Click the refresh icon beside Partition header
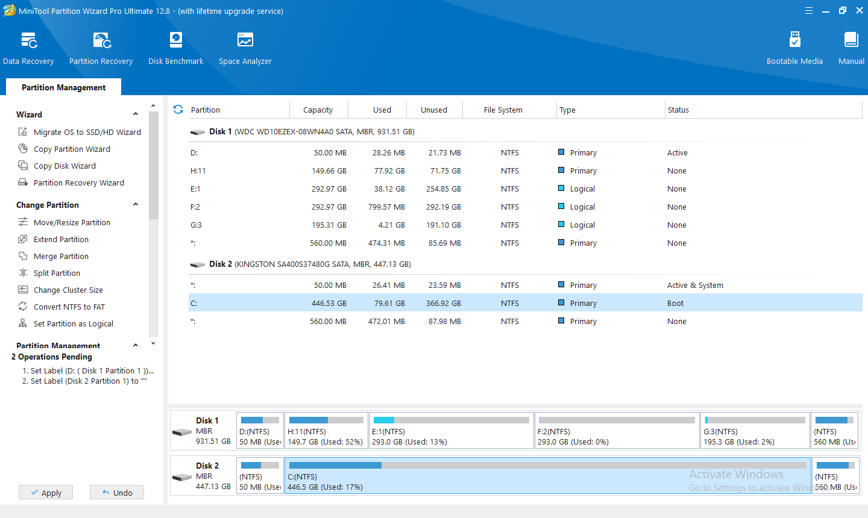The height and width of the screenshot is (518, 868). click(178, 110)
